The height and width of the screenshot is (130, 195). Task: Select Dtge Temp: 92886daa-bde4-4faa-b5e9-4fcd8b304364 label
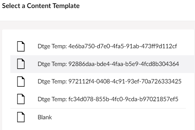(x=108, y=64)
